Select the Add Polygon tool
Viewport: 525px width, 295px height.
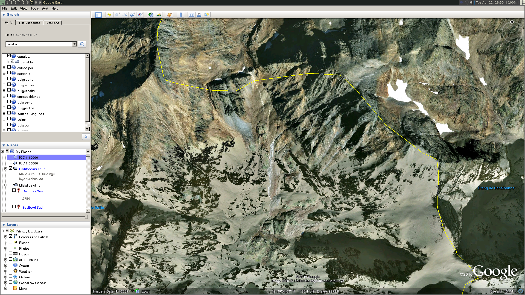(x=117, y=15)
